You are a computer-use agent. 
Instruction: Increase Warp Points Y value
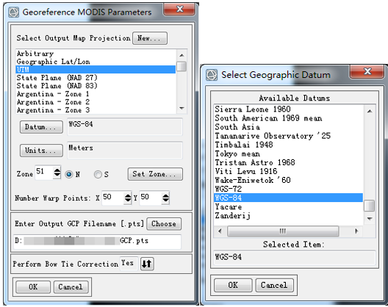165,195
